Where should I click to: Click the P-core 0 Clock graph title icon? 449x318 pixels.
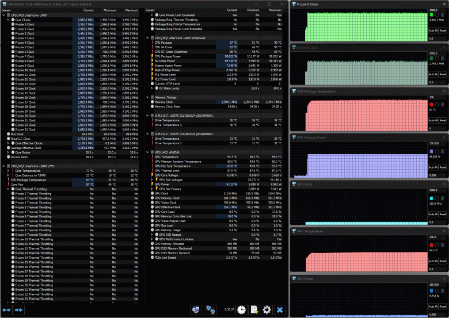tap(294, 4)
